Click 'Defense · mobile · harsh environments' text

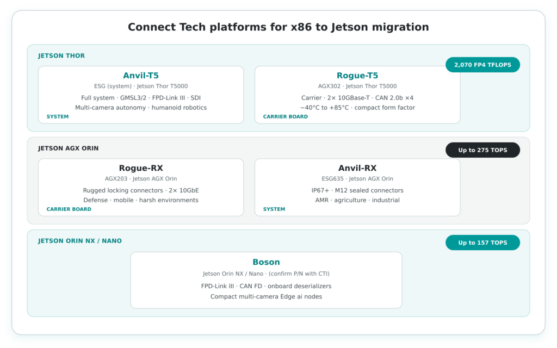click(x=141, y=200)
